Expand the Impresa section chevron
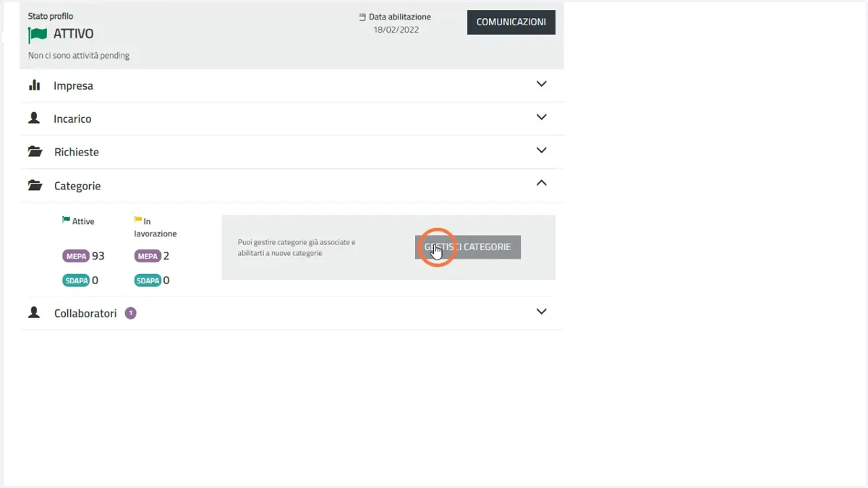868x488 pixels. (x=541, y=84)
